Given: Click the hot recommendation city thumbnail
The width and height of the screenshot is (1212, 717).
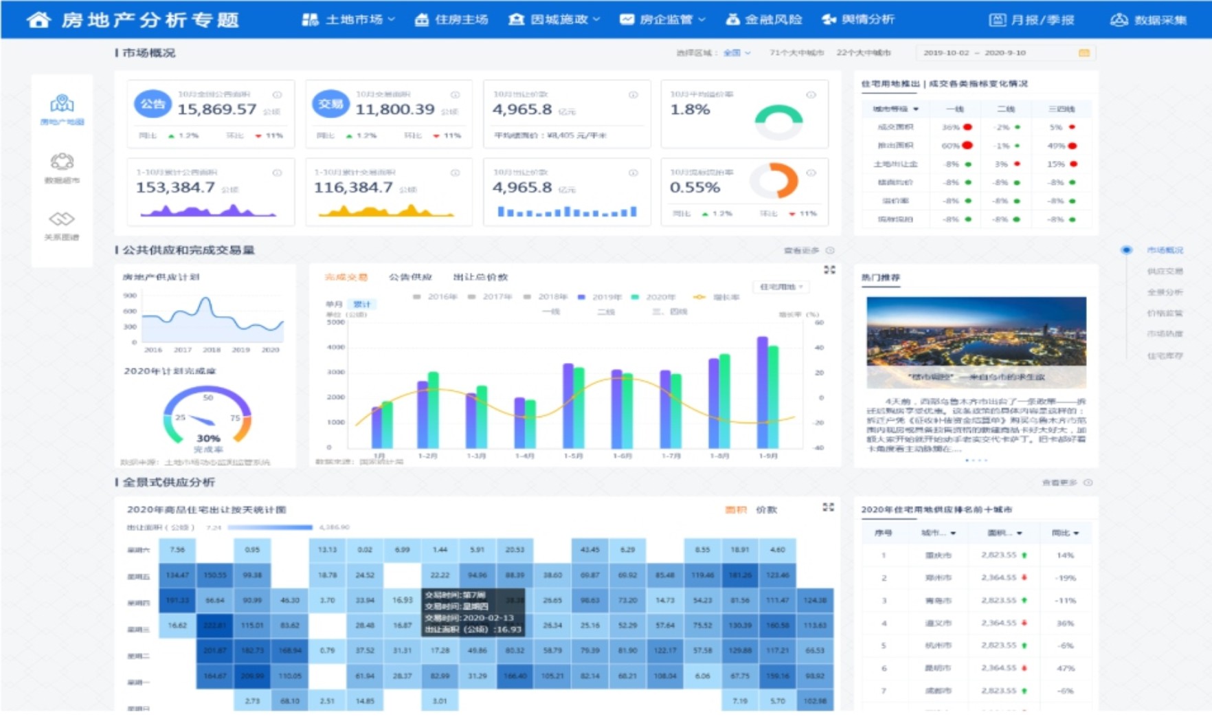Looking at the screenshot, I should click(976, 342).
